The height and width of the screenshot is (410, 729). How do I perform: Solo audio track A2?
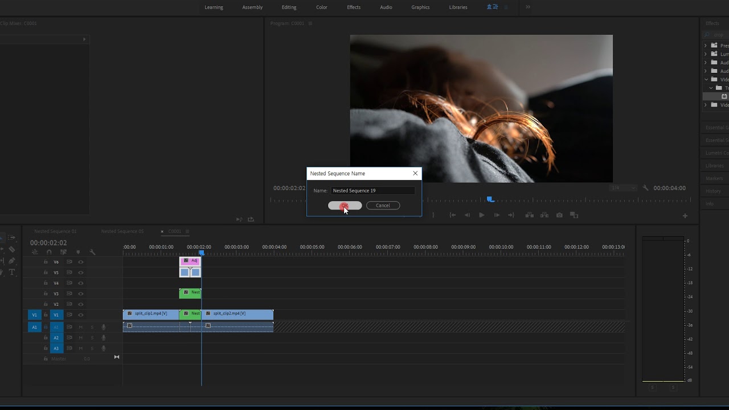(x=92, y=338)
